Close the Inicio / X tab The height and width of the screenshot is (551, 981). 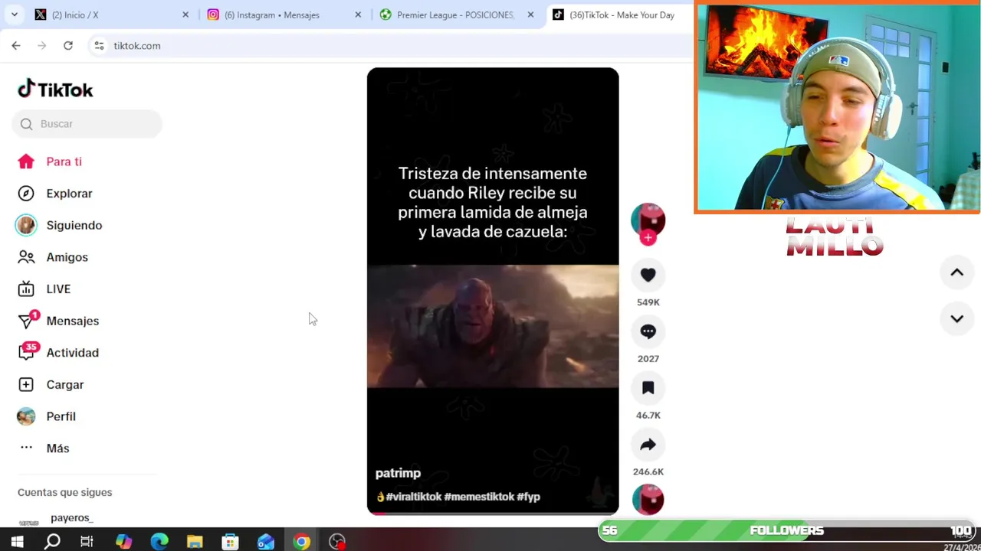tap(185, 15)
